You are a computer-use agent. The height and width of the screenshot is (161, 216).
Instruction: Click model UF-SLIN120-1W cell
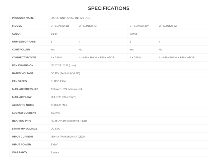168,26
